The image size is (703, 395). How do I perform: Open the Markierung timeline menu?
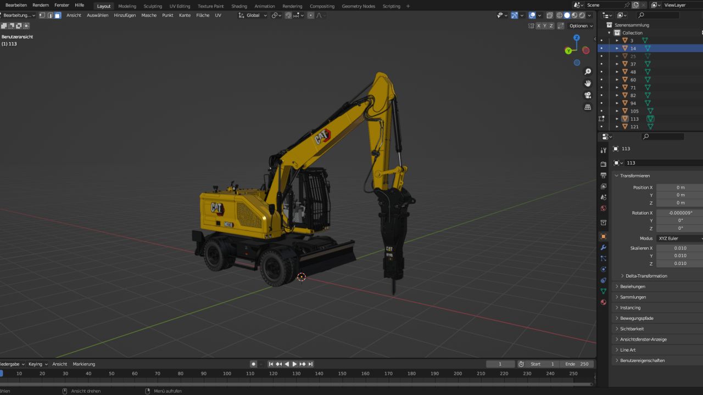84,364
